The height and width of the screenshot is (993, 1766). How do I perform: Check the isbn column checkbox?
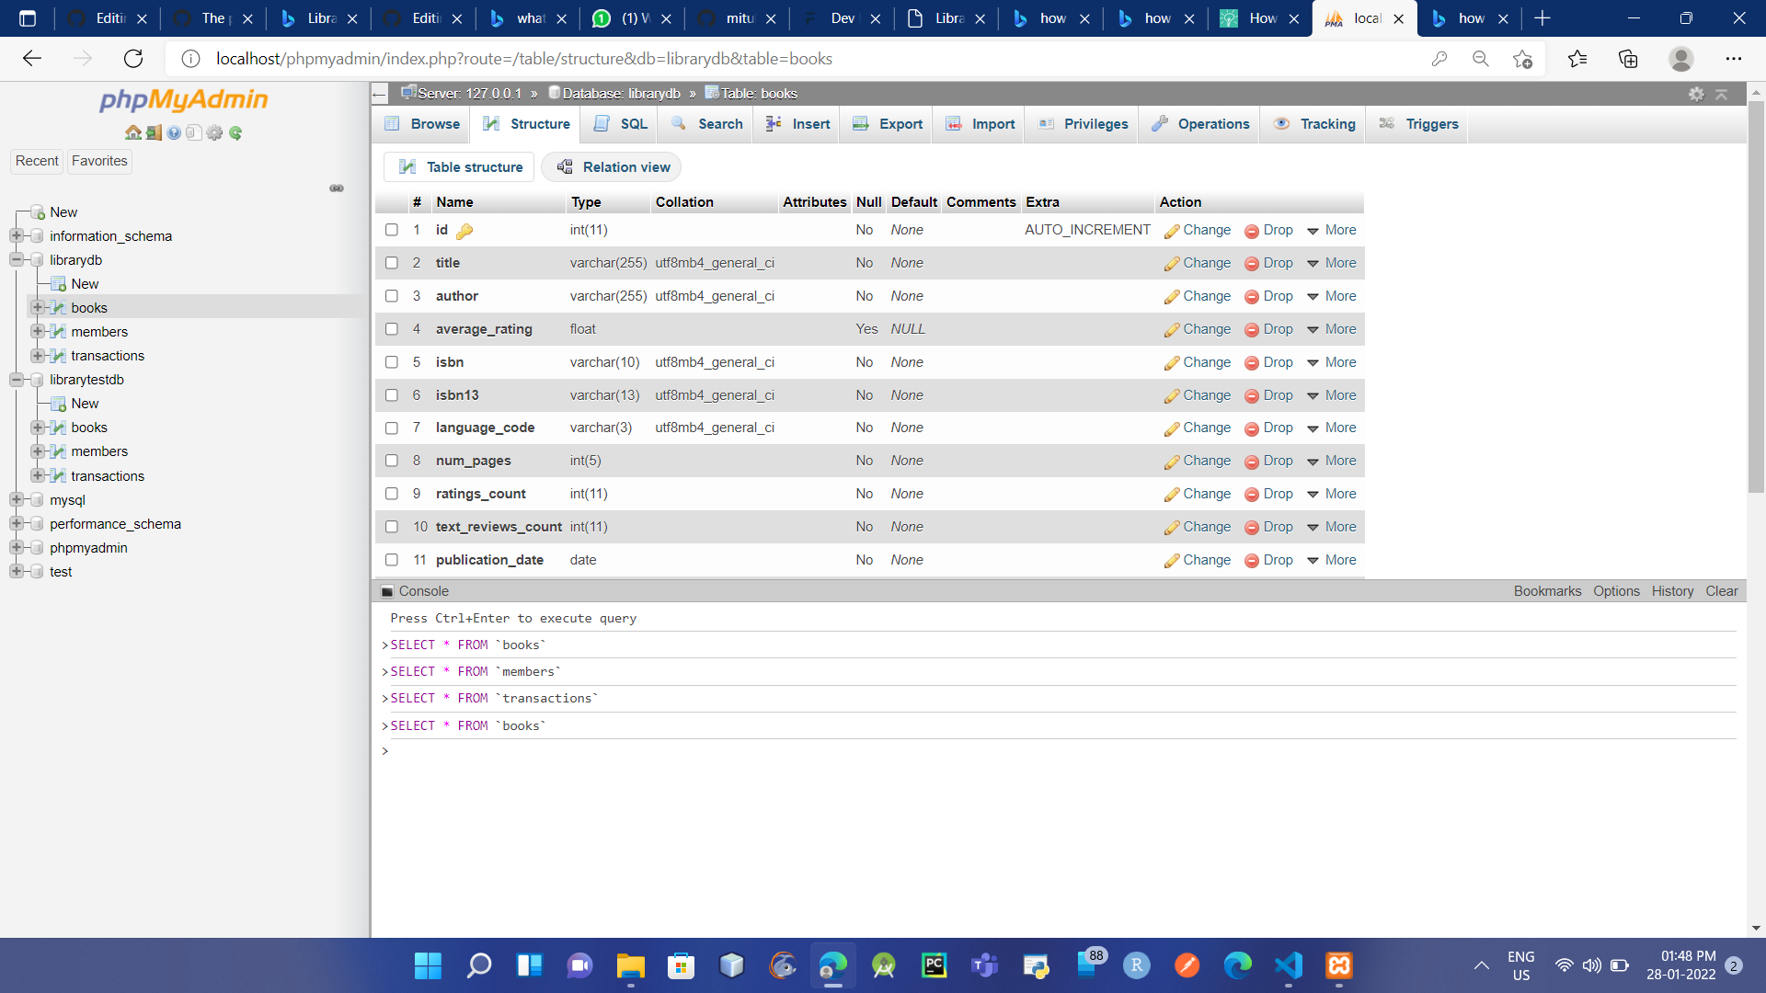pyautogui.click(x=392, y=362)
